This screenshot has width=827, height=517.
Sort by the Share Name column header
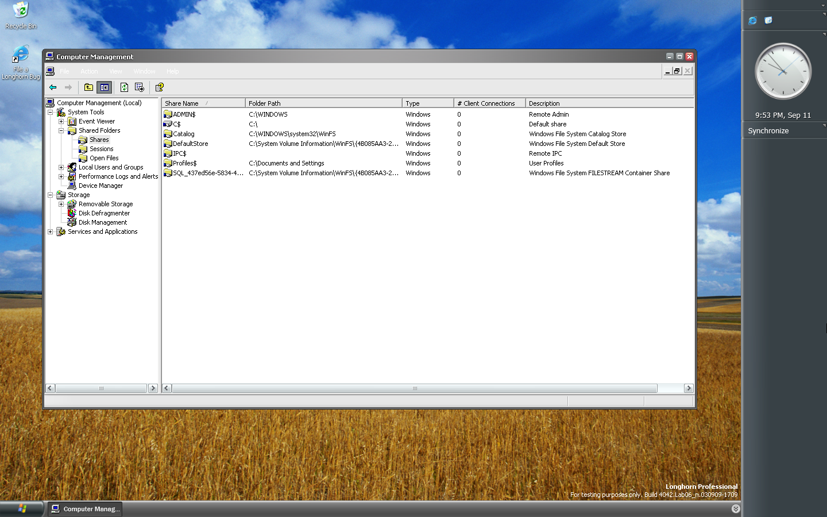(203, 103)
